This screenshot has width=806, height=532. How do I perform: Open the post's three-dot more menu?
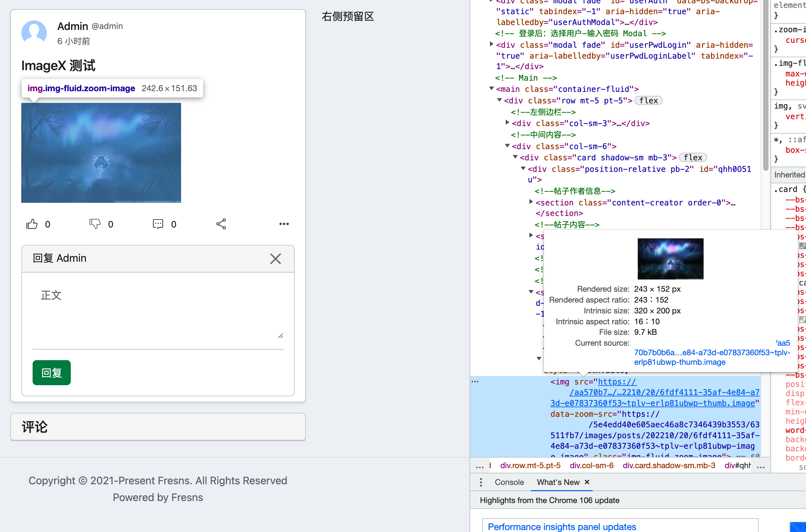tap(284, 224)
